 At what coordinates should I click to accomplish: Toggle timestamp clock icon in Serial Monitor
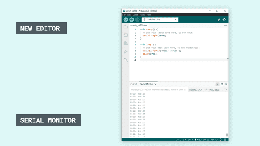point(222,84)
